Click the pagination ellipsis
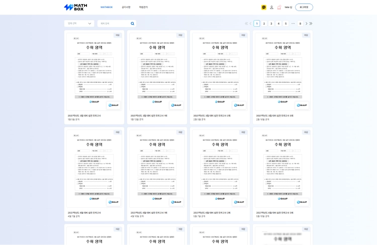This screenshot has height=245, width=377. coord(293,24)
